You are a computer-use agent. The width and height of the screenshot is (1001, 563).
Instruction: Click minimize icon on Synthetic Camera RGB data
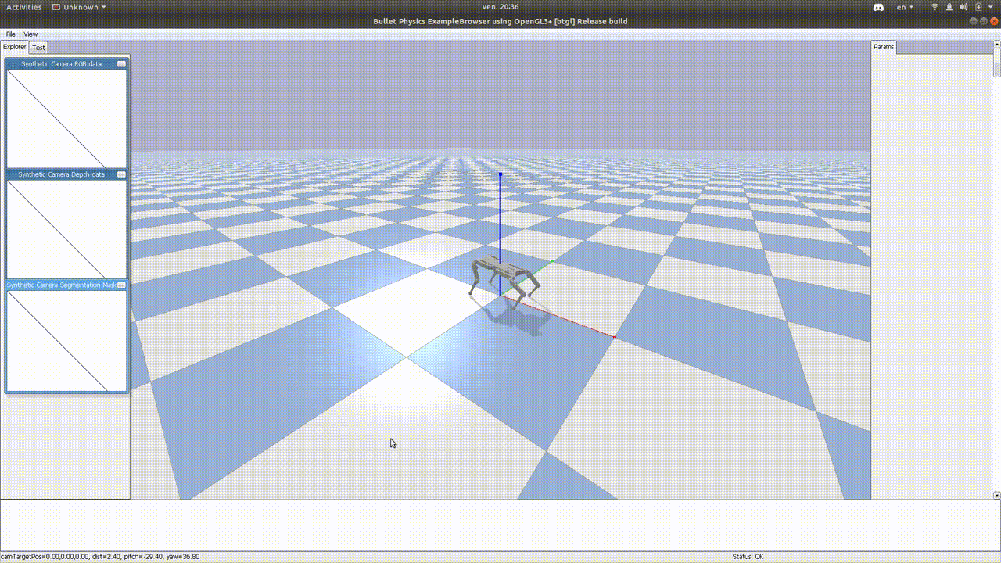121,64
